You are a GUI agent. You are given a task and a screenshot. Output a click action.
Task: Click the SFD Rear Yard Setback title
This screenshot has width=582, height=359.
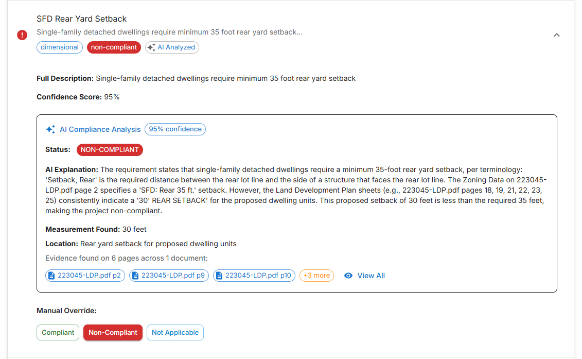click(x=81, y=19)
